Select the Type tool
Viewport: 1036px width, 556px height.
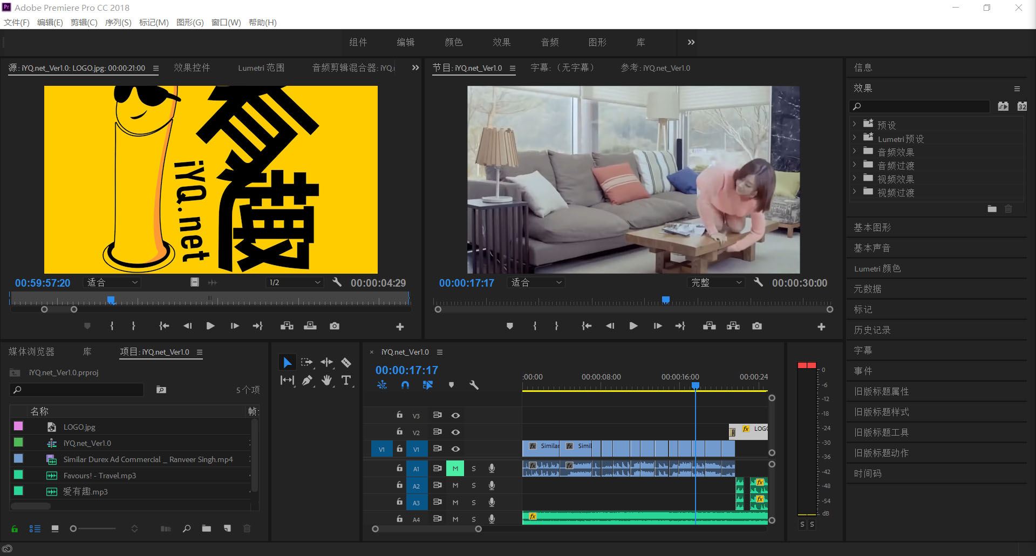tap(346, 381)
